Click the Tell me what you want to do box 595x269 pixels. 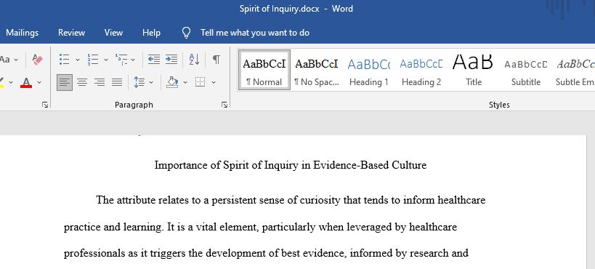click(254, 33)
